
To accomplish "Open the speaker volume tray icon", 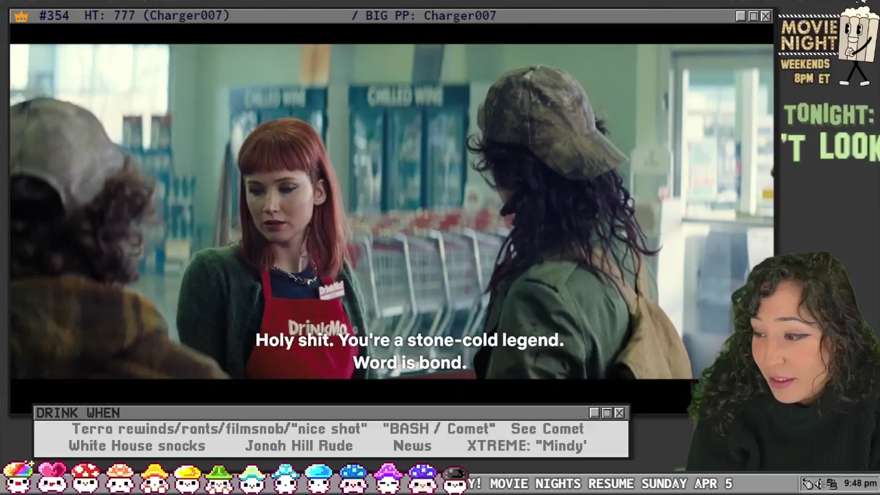I will coord(819,484).
